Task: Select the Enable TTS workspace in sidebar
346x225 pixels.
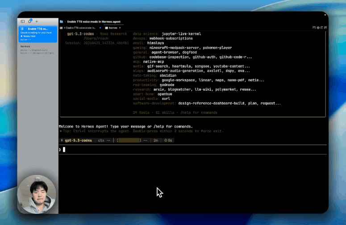Action: coord(38,34)
